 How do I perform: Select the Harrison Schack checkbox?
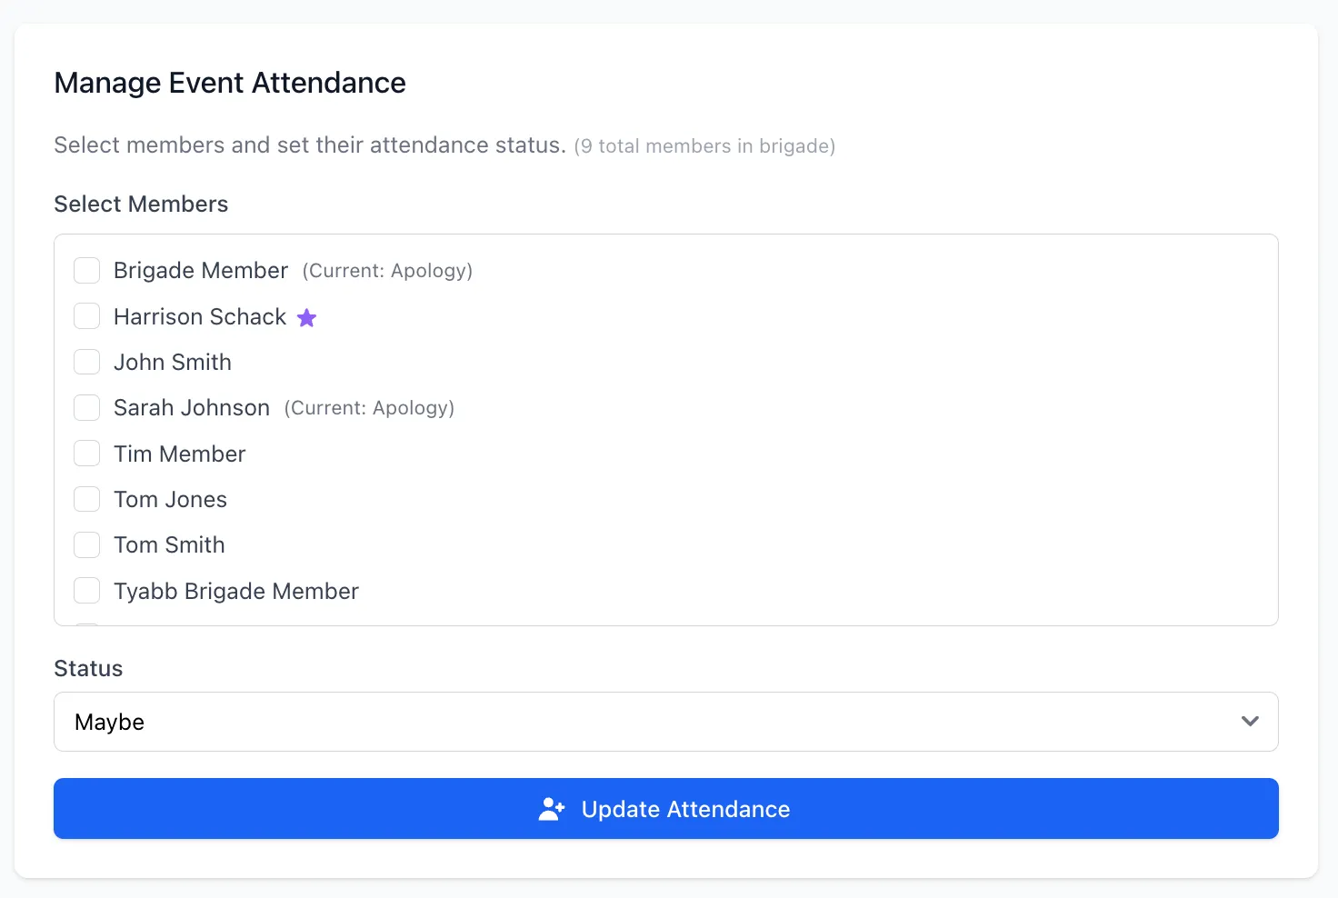[x=86, y=316]
